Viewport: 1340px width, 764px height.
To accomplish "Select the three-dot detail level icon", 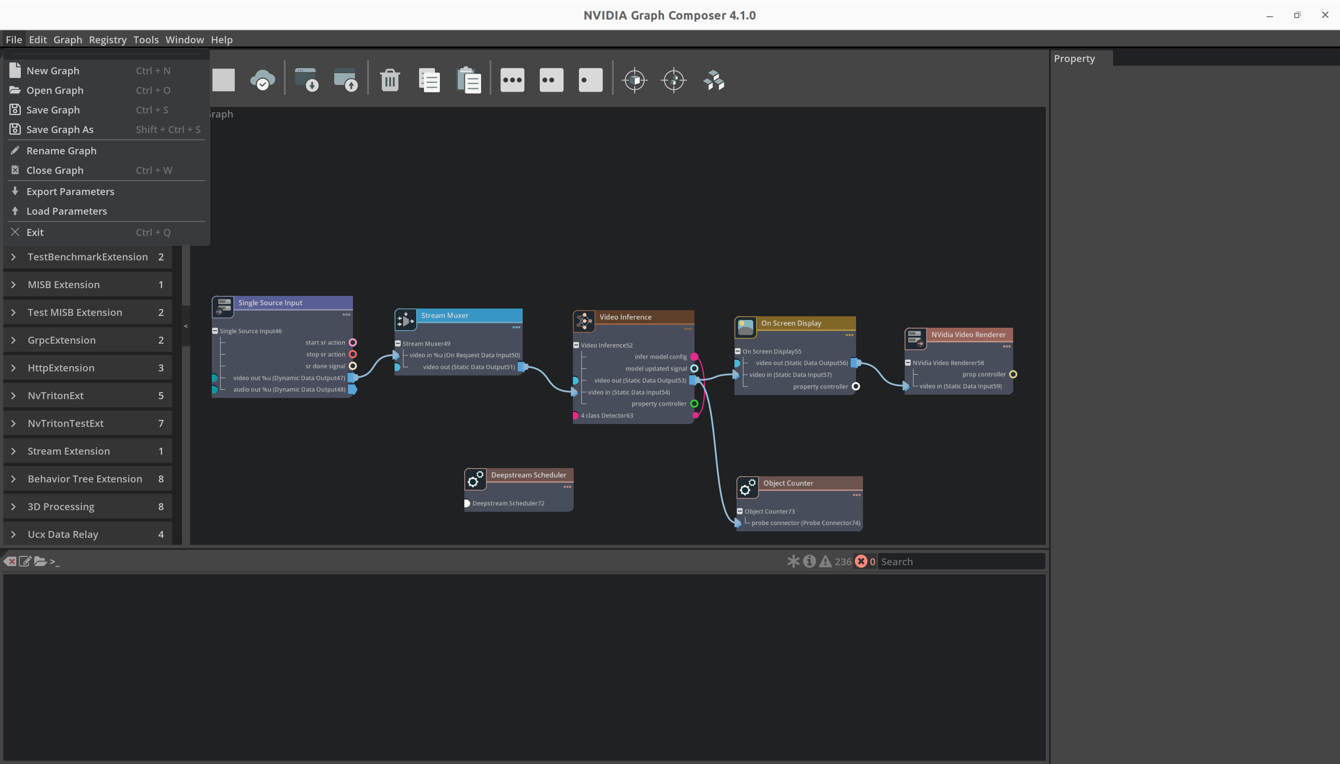I will click(x=512, y=80).
